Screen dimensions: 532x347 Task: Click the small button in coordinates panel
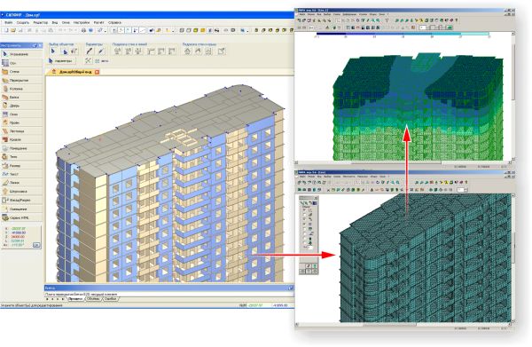(36, 245)
